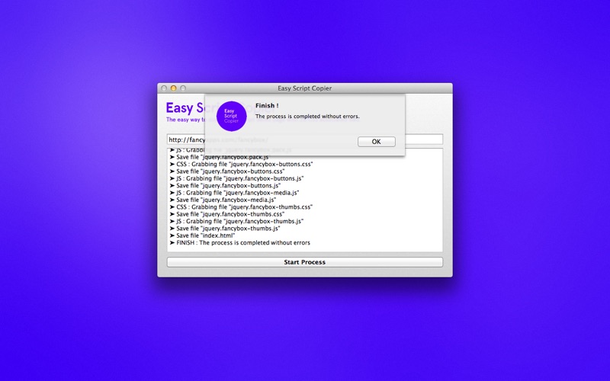Click the yellow minimize window button
Viewport: 610px width, 381px height.
pyautogui.click(x=174, y=88)
